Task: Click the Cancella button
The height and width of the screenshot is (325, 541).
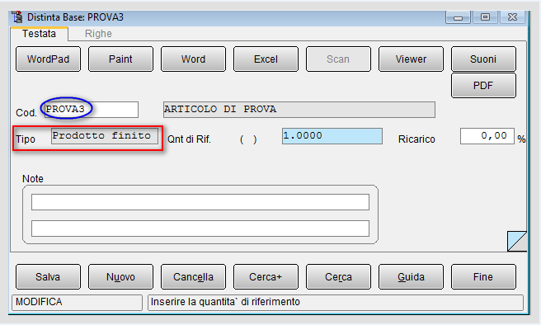Action: (193, 276)
